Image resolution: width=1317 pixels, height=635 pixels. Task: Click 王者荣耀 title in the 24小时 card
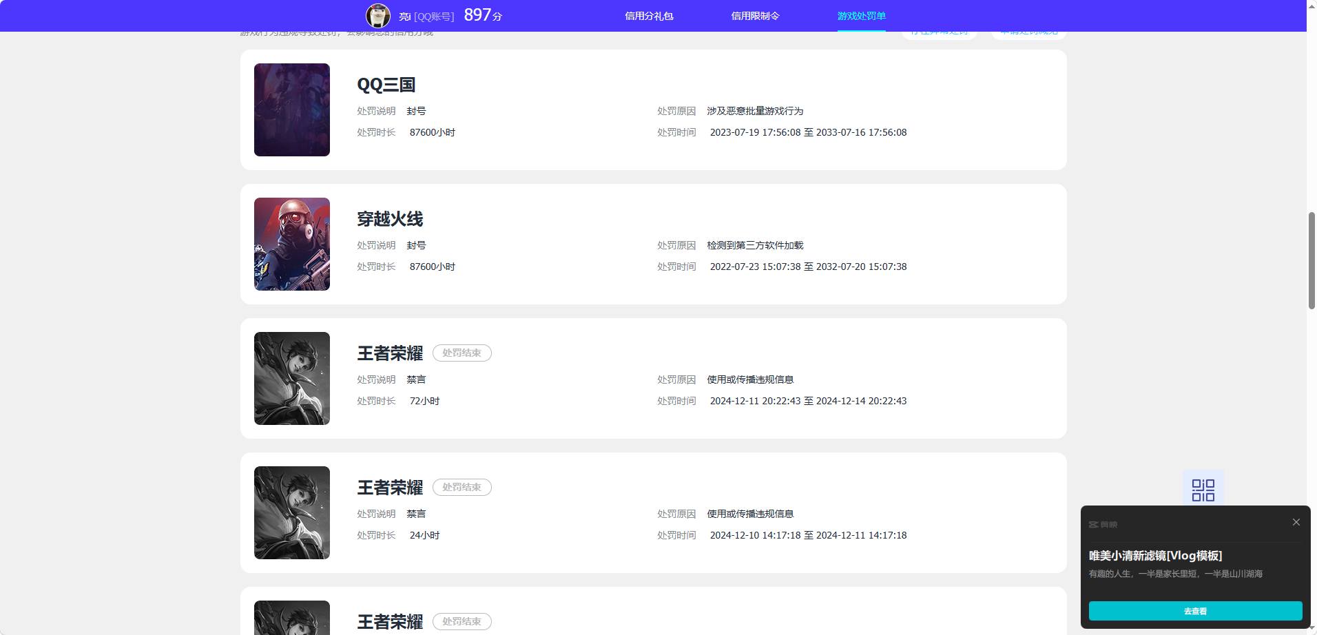point(390,488)
